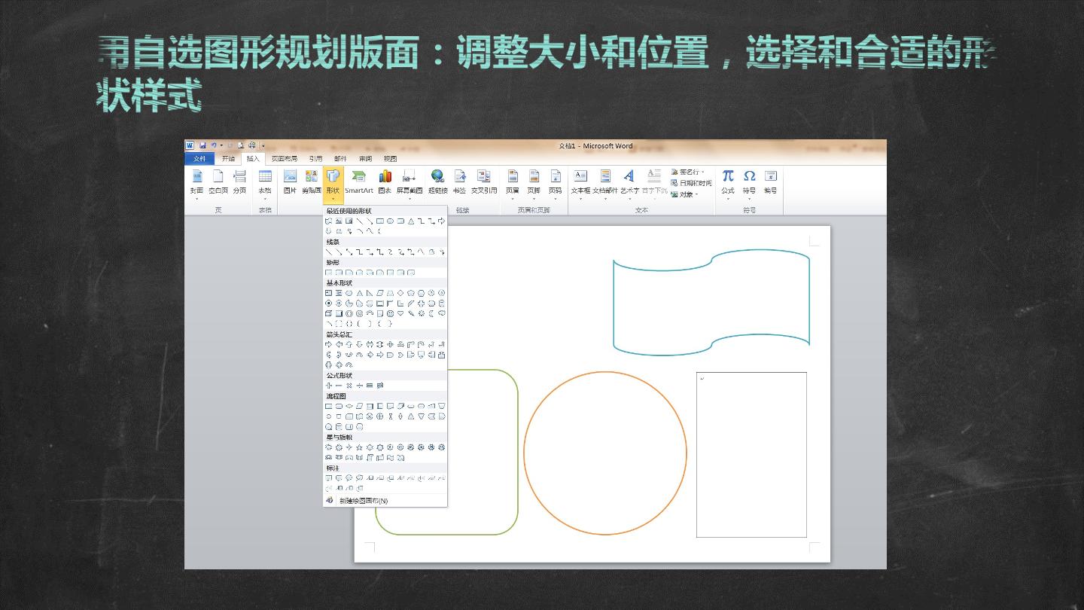Click the Save icon in quick access toolbar
The width and height of the screenshot is (1084, 610).
(202, 145)
